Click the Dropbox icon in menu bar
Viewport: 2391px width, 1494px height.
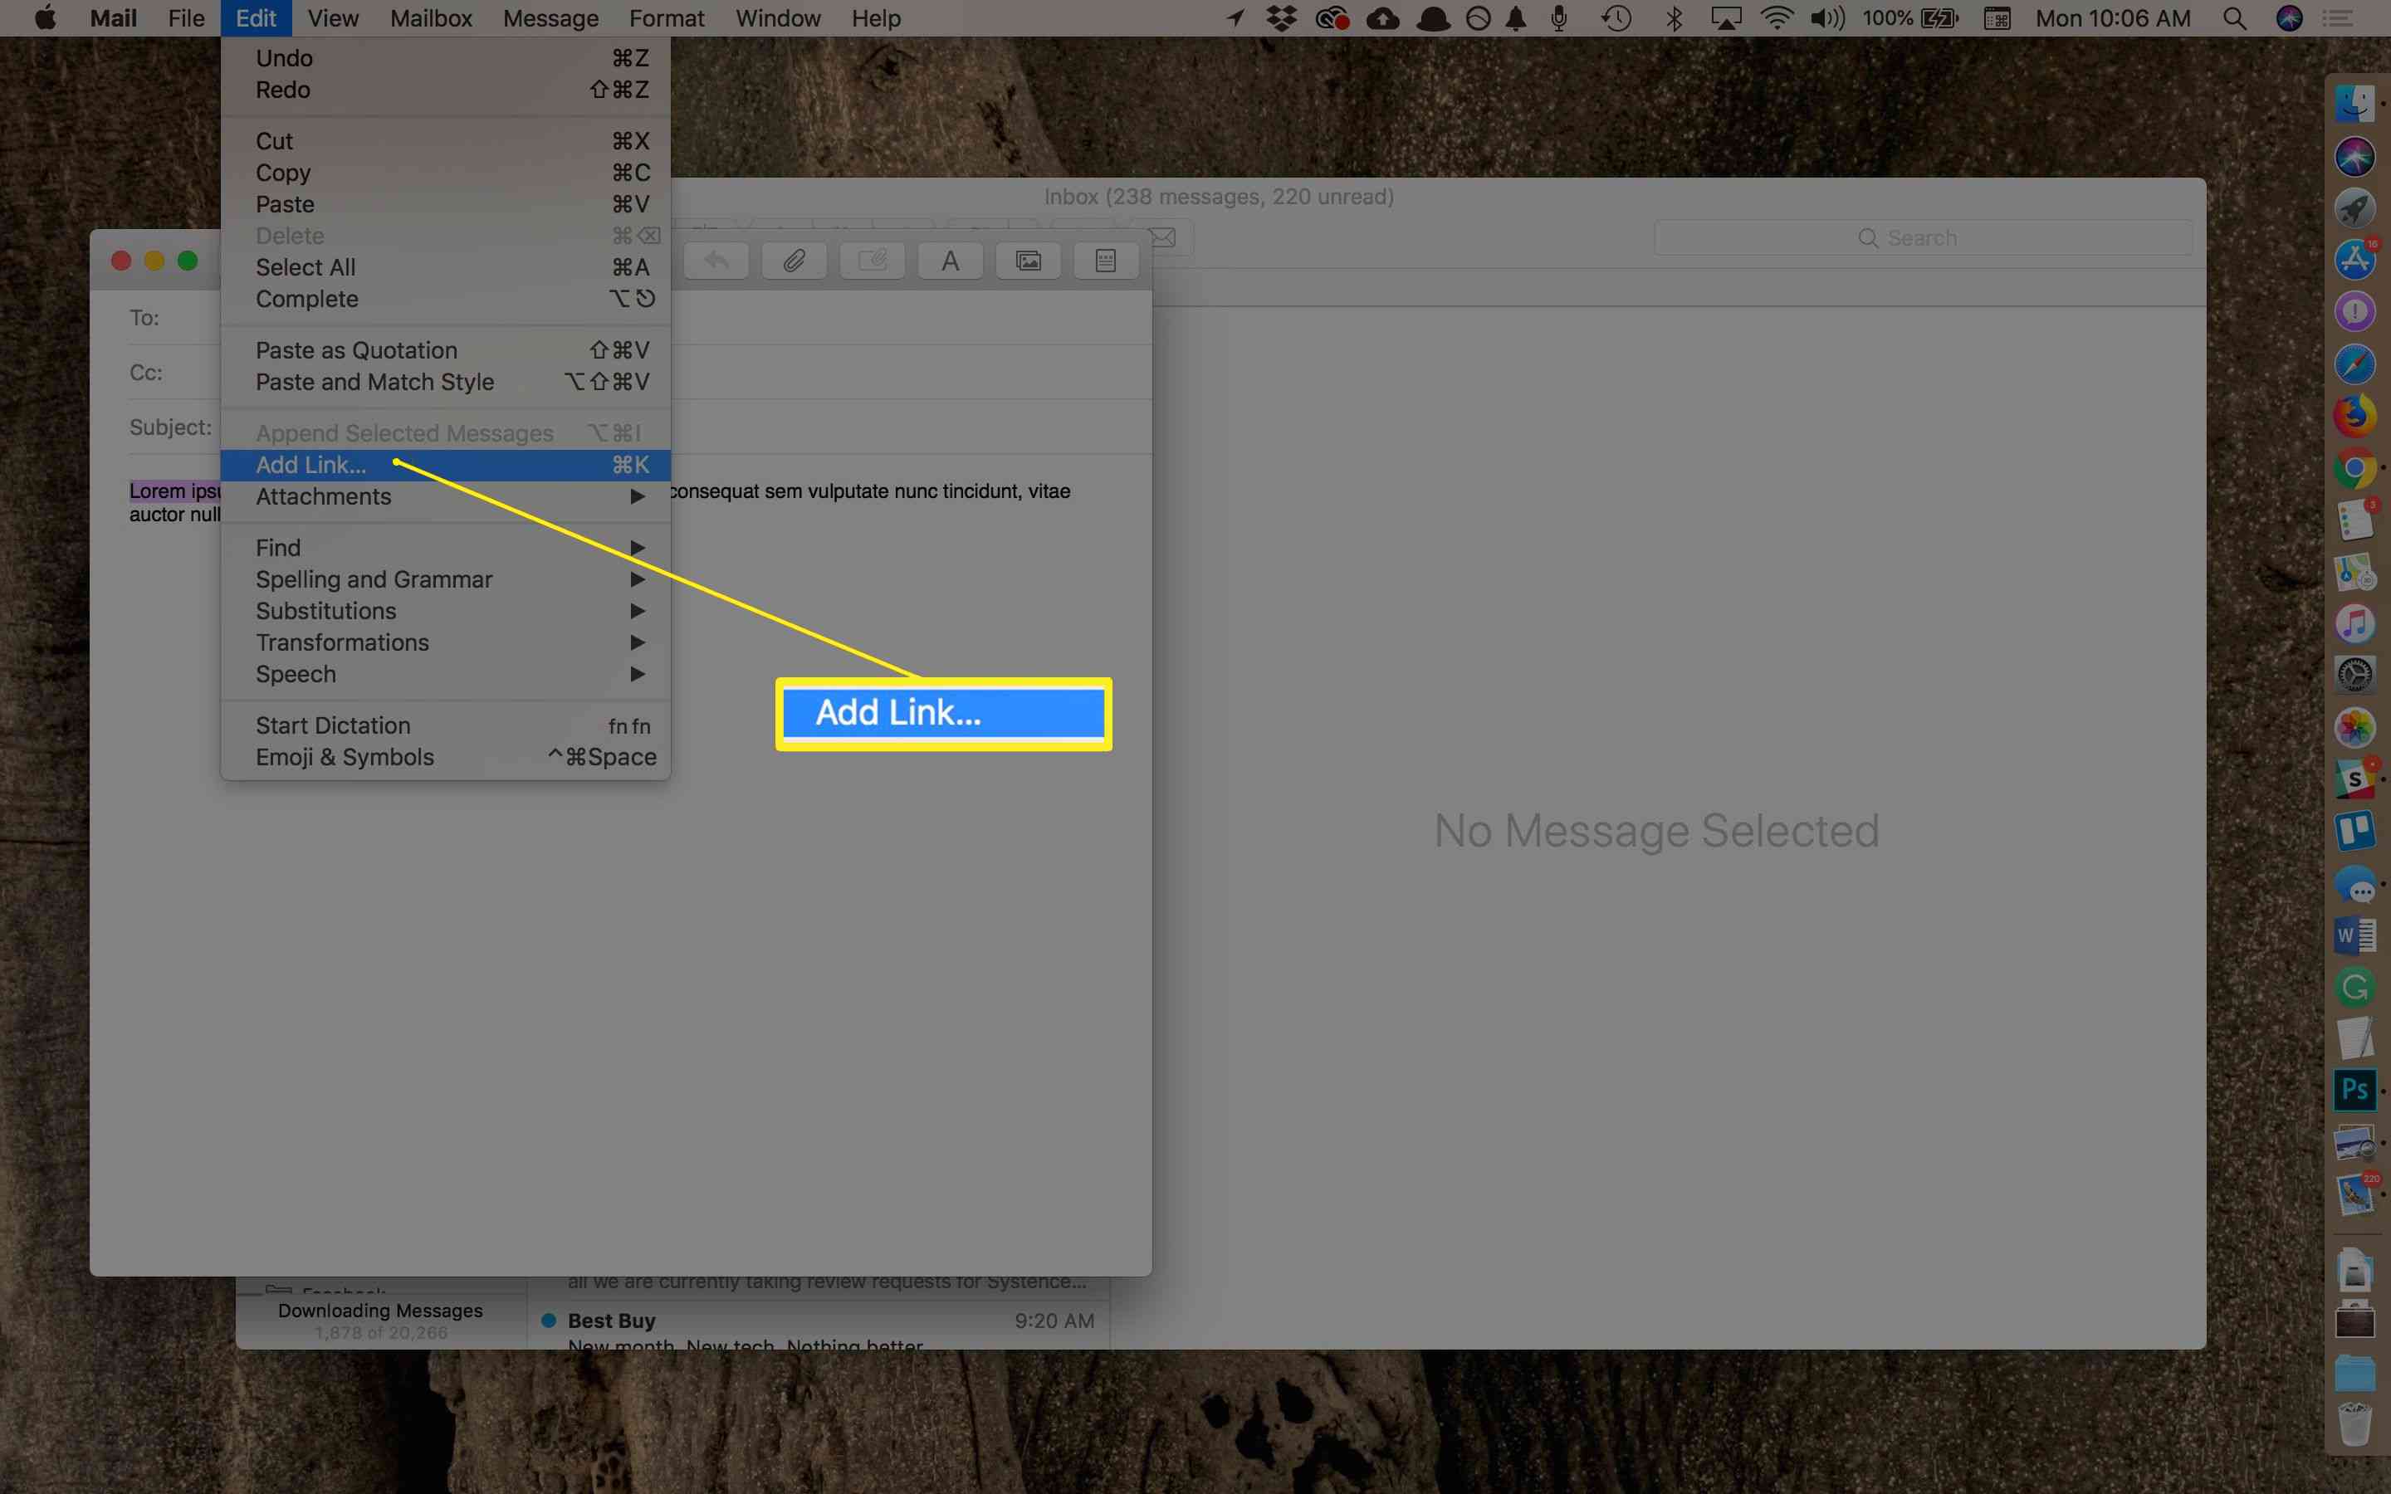tap(1282, 17)
